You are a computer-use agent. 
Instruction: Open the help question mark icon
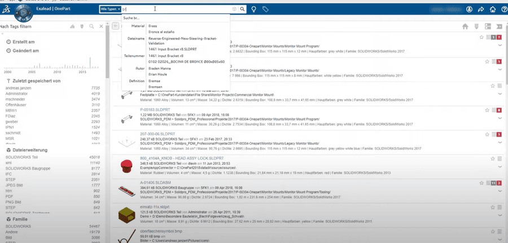point(495,10)
